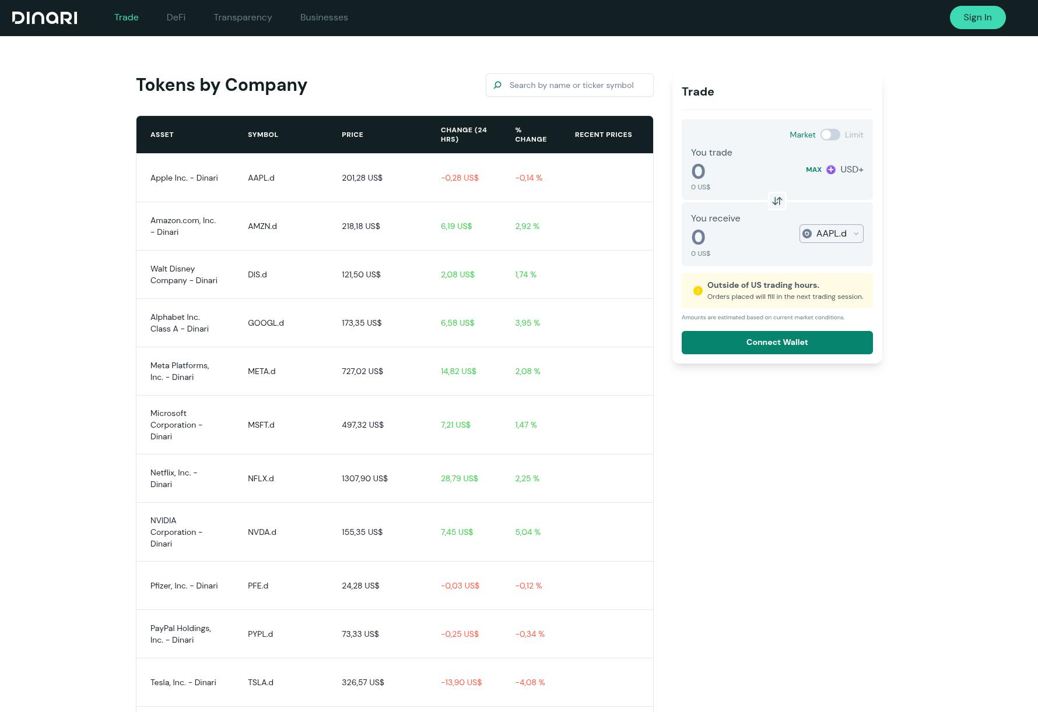Click percent change 3,95 %
Image resolution: width=1038 pixels, height=712 pixels.
(x=528, y=323)
